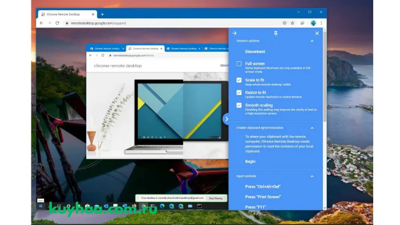This screenshot has height=225, width=400.
Task: Open Chrome on the remote taskbar
Action: point(143,206)
